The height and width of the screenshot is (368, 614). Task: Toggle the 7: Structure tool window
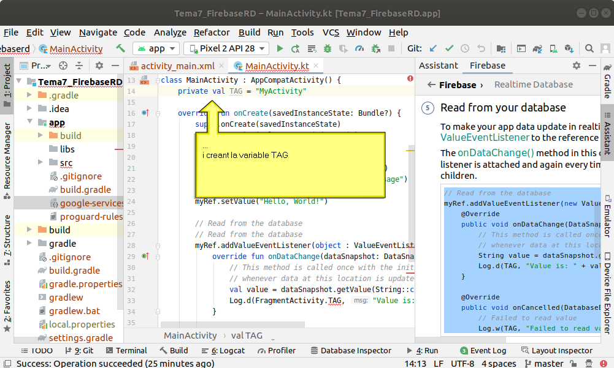pos(7,240)
